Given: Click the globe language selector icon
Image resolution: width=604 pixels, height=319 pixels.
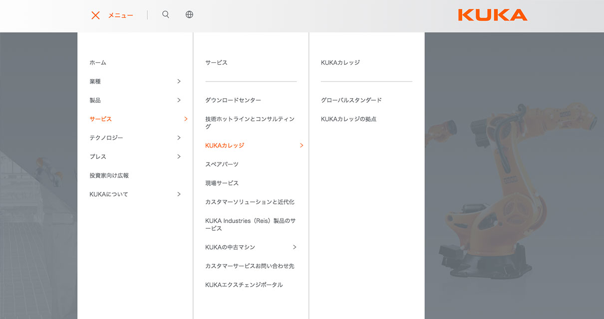Looking at the screenshot, I should pyautogui.click(x=189, y=14).
